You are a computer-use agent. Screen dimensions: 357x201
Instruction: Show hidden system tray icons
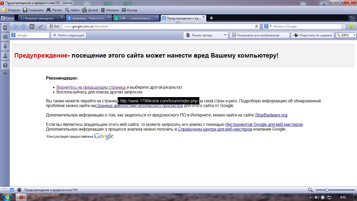pos(310,197)
